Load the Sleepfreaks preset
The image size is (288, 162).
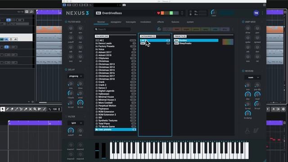click(196, 44)
